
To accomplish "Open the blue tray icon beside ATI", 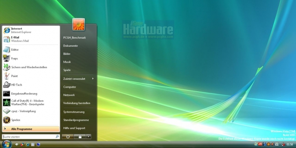I will click(x=264, y=144).
